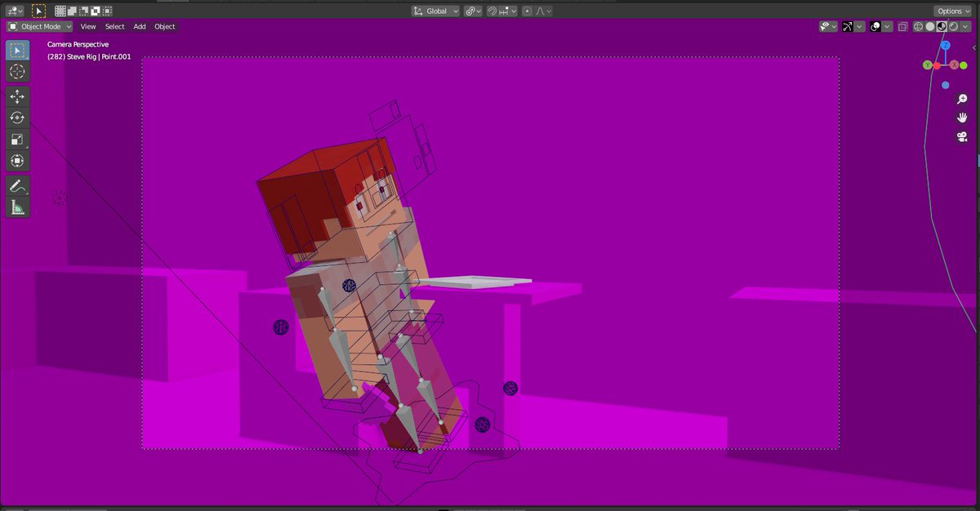Activate the Cursor tool
Screen dimensions: 980x511
click(x=18, y=72)
